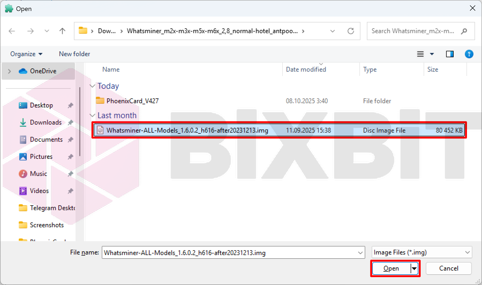Screen dimensions: 482x285
Task: Go up one folder level
Action: 62,31
